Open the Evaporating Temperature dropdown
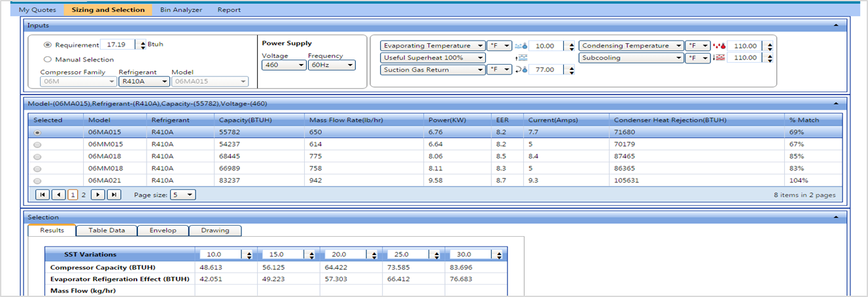Screen dimensions: 868x297 [432, 46]
